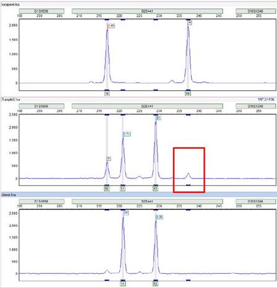Click the D1S1656 marker bar in sample2 panel
The image size is (277, 288).
coord(41,106)
